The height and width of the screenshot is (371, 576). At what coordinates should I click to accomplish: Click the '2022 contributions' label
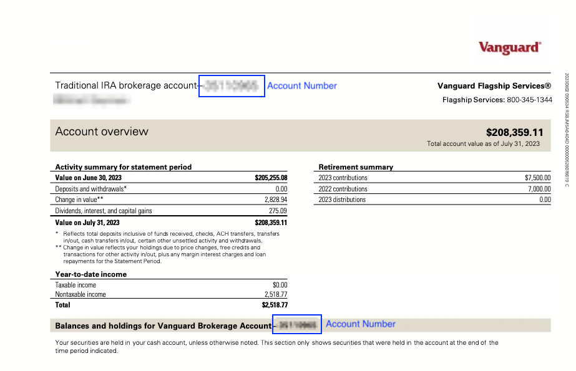(x=343, y=189)
